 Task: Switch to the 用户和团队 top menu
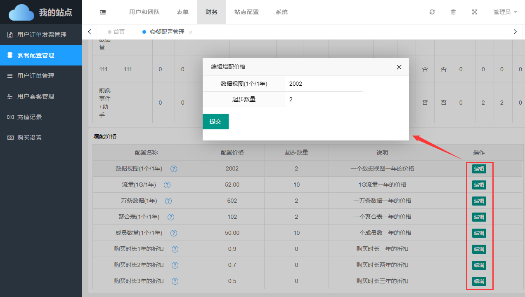[x=144, y=12]
